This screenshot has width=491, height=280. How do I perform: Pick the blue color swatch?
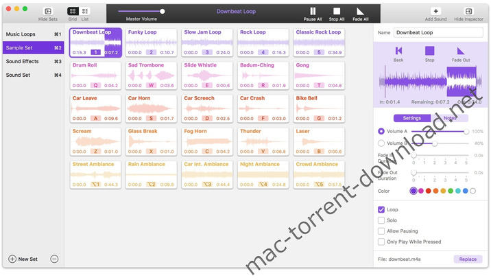click(x=466, y=191)
